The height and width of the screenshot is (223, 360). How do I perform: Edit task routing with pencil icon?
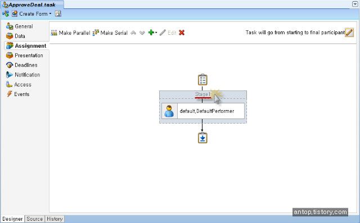click(x=349, y=33)
